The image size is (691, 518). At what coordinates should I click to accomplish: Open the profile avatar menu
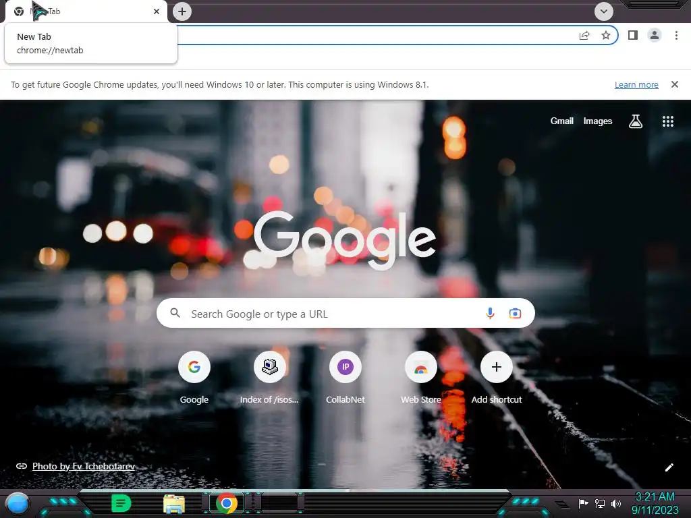coord(655,35)
